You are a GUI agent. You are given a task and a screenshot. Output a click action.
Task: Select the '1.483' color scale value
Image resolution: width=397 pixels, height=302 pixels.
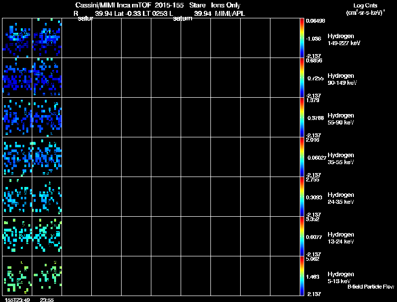tap(313, 277)
